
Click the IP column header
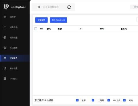80,29
